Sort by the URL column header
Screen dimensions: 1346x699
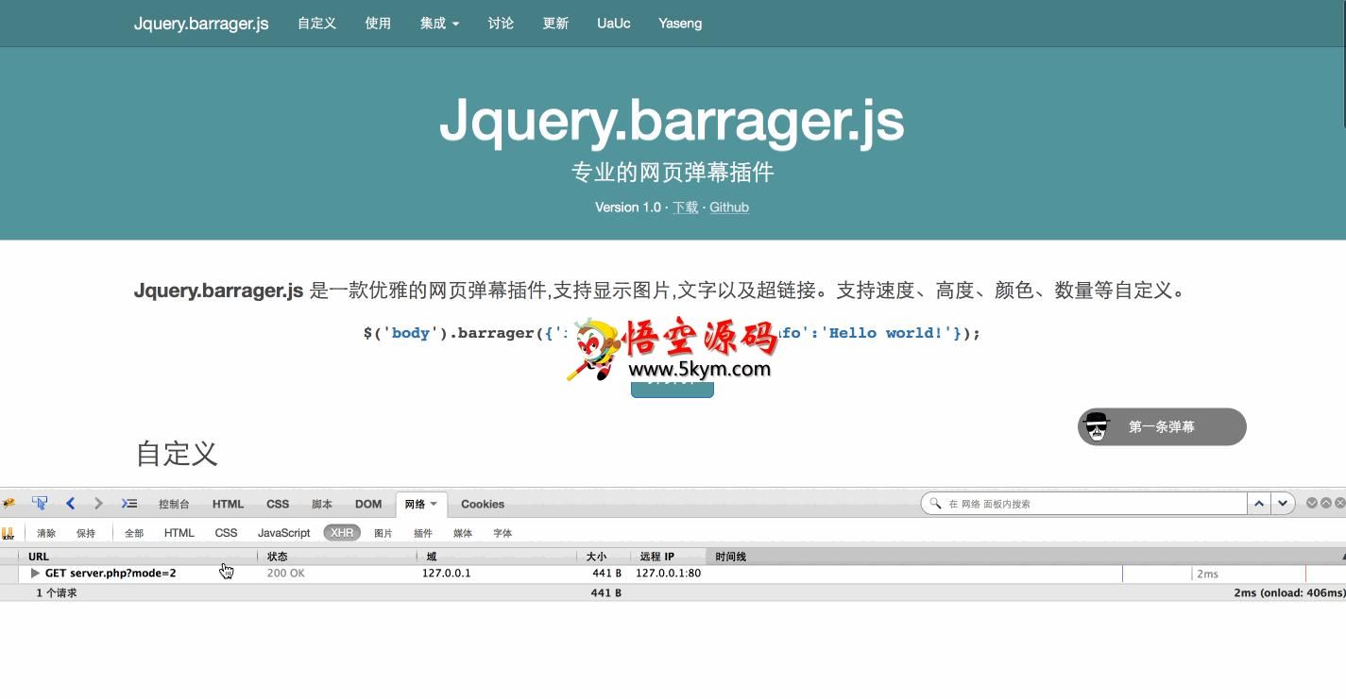(139, 557)
